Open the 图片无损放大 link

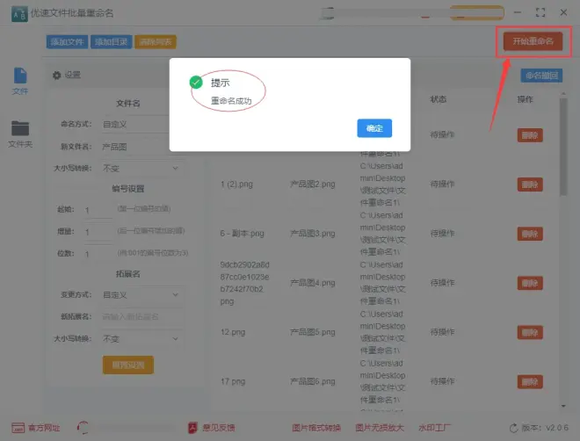pos(380,428)
